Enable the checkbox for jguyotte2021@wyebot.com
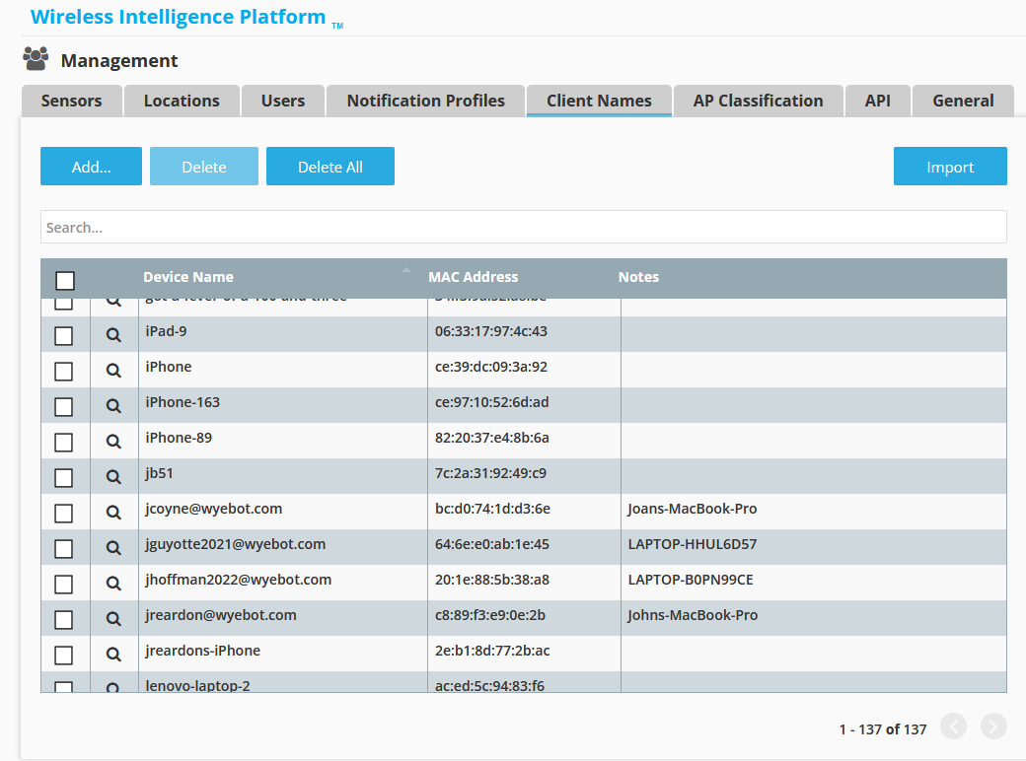The height and width of the screenshot is (761, 1026). click(63, 548)
